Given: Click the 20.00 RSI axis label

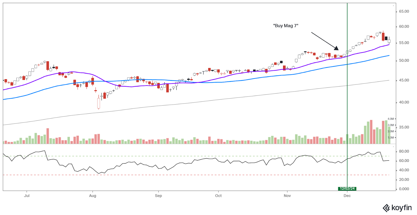Looking at the screenshot, I should (x=404, y=180).
